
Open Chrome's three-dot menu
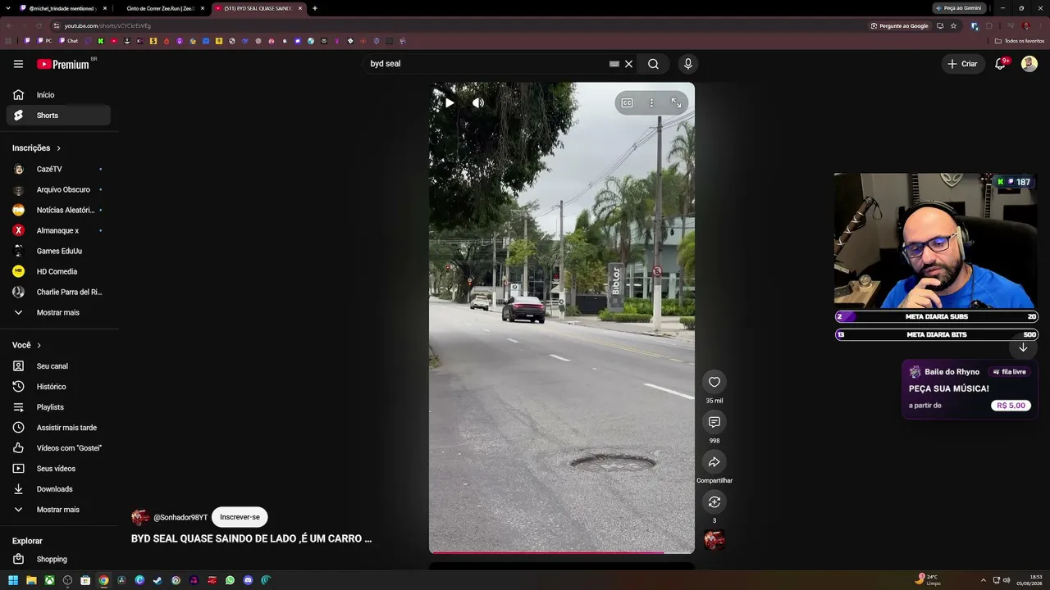pyautogui.click(x=1041, y=25)
